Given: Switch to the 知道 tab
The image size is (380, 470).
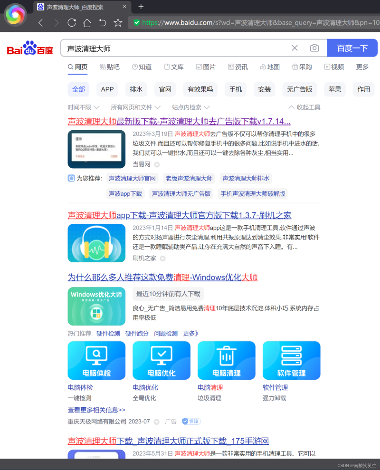Looking at the screenshot, I should click(x=142, y=67).
